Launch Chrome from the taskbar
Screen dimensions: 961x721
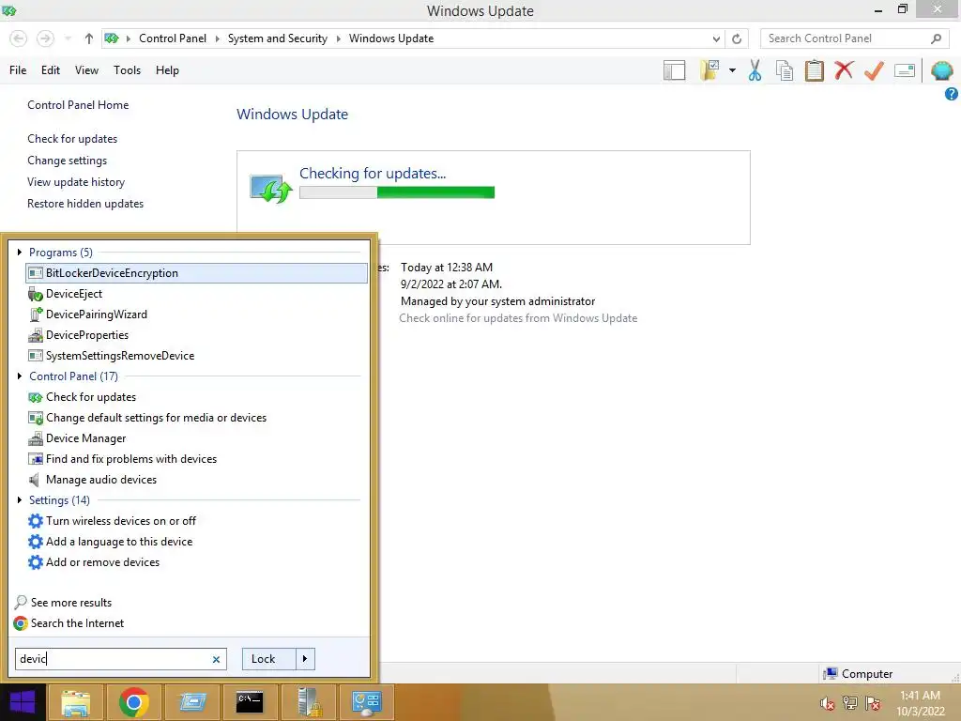(134, 702)
